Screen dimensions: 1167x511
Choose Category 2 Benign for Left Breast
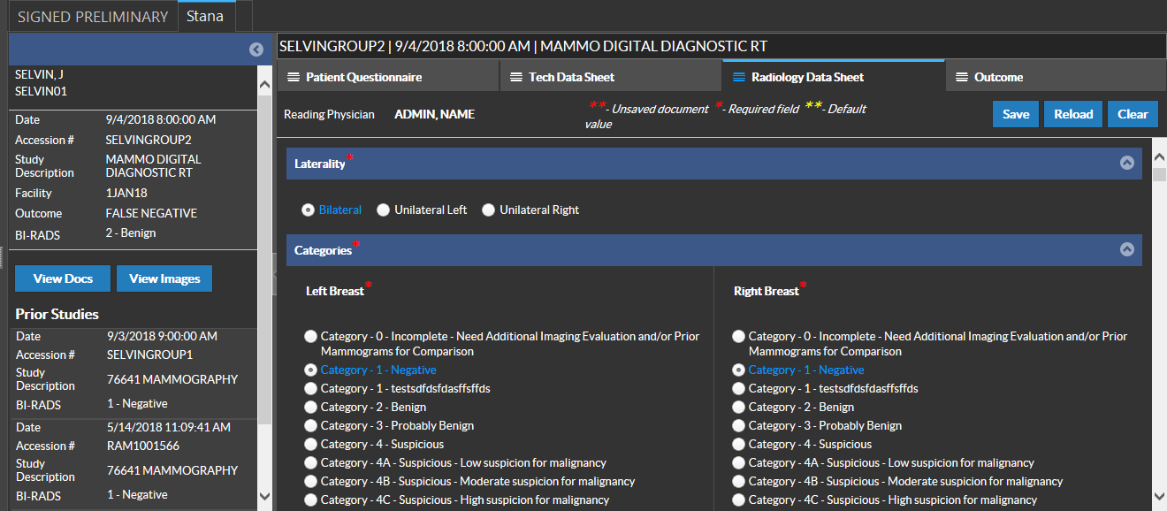310,408
